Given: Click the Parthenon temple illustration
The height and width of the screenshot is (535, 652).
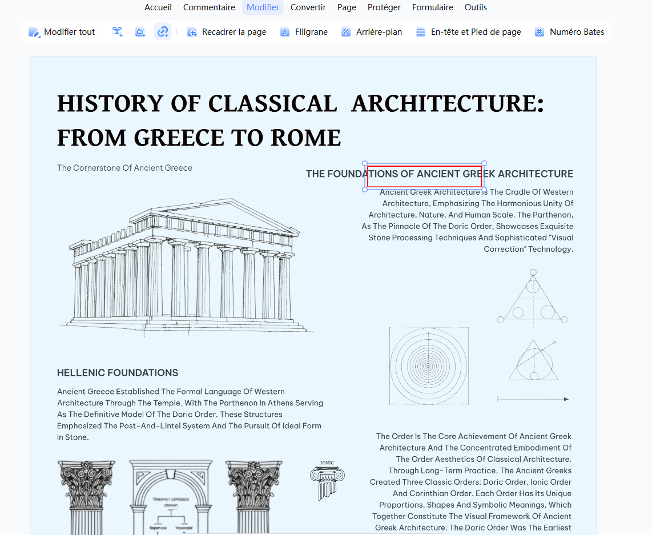Looking at the screenshot, I should coord(187,266).
